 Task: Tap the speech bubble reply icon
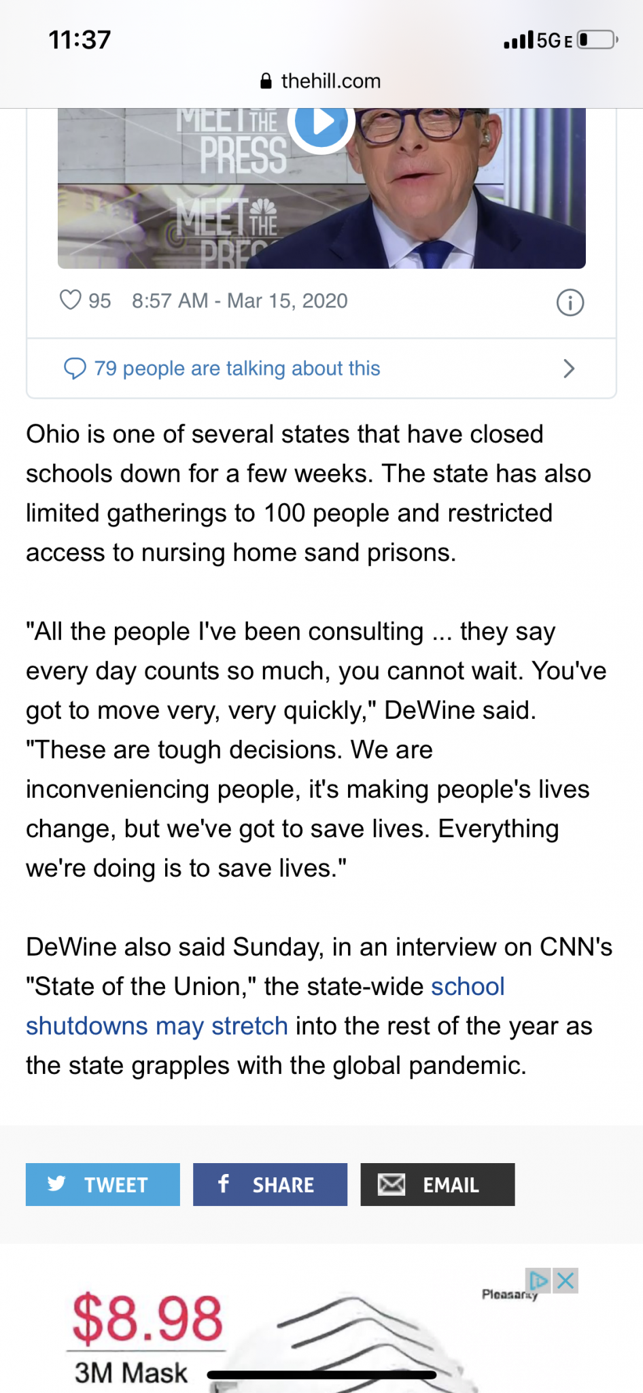pos(75,368)
